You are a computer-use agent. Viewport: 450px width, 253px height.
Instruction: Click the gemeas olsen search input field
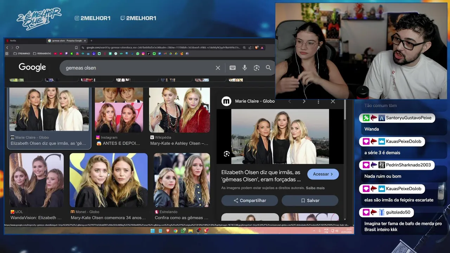point(139,68)
